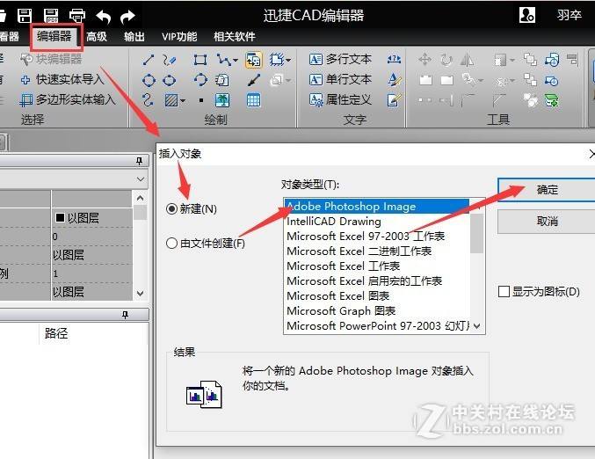Viewport: 595px width, 459px height.
Task: Switch to the 输出 ribbon tab
Action: 134,36
